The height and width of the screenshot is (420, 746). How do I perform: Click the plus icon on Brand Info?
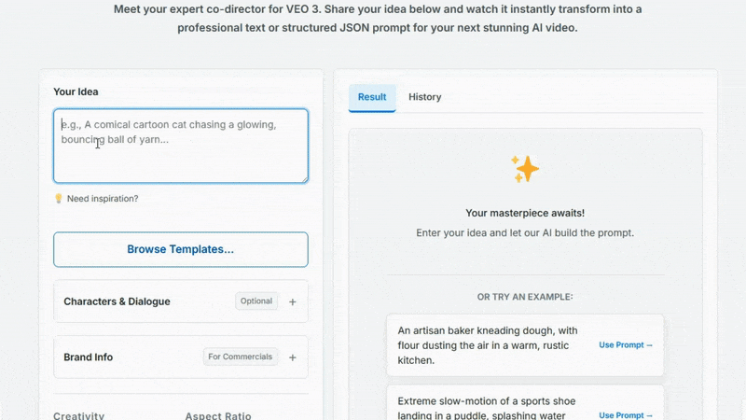pos(292,357)
